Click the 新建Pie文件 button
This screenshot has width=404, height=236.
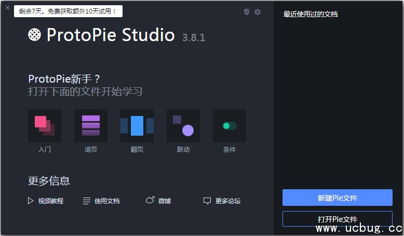(337, 198)
